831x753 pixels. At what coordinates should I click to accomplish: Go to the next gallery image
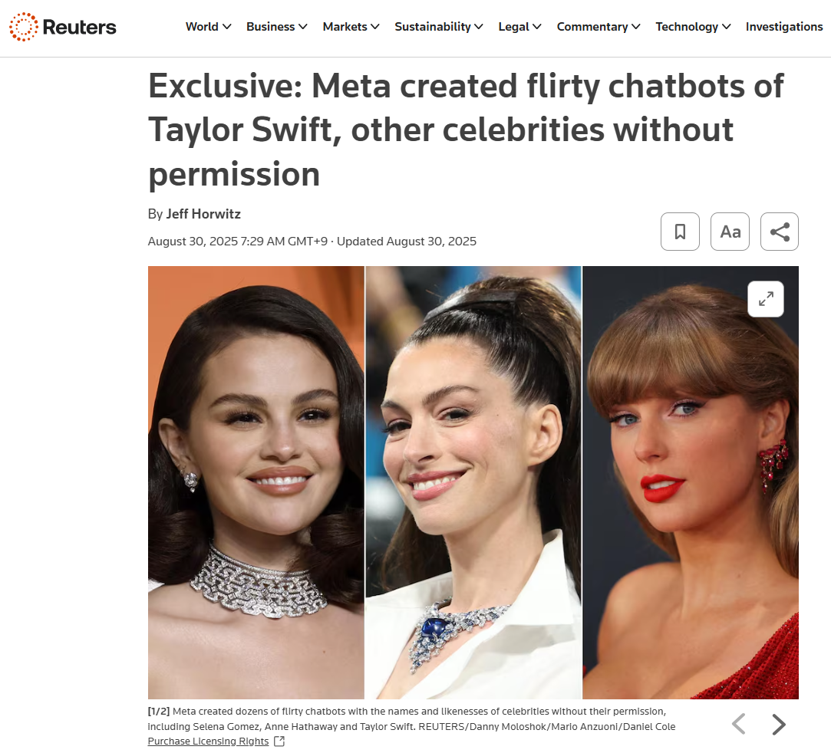point(779,724)
